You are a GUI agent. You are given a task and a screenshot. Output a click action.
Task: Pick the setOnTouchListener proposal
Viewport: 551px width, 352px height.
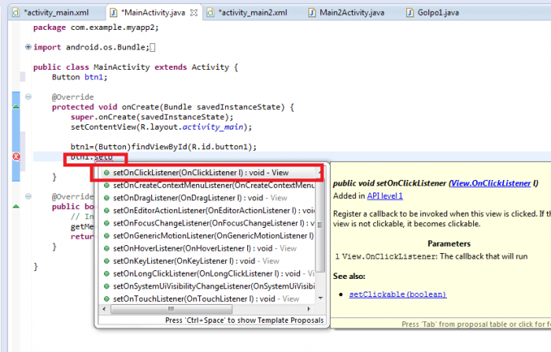208,299
